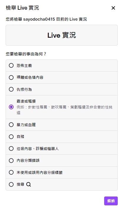Click the 搜尋 text label
The width and height of the screenshot is (121, 208).
20,184
